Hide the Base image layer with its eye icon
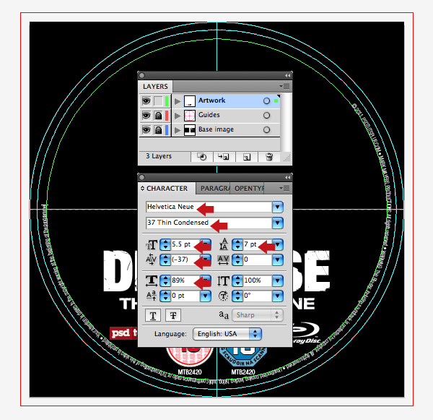The width and height of the screenshot is (433, 420). click(x=146, y=130)
